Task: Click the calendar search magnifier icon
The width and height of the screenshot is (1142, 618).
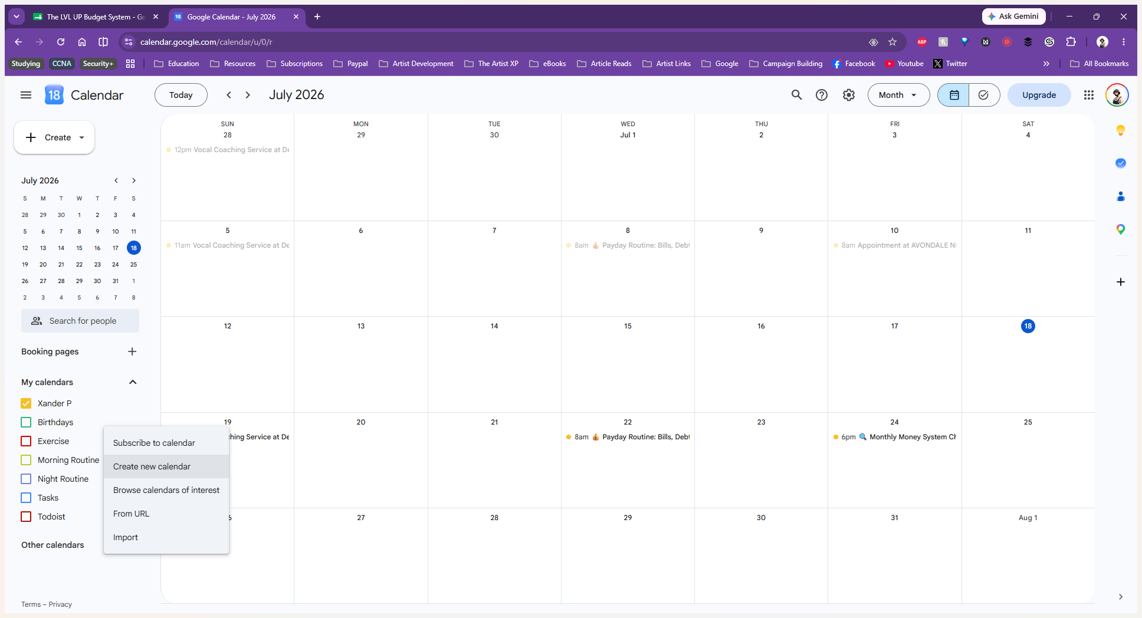Action: point(796,95)
